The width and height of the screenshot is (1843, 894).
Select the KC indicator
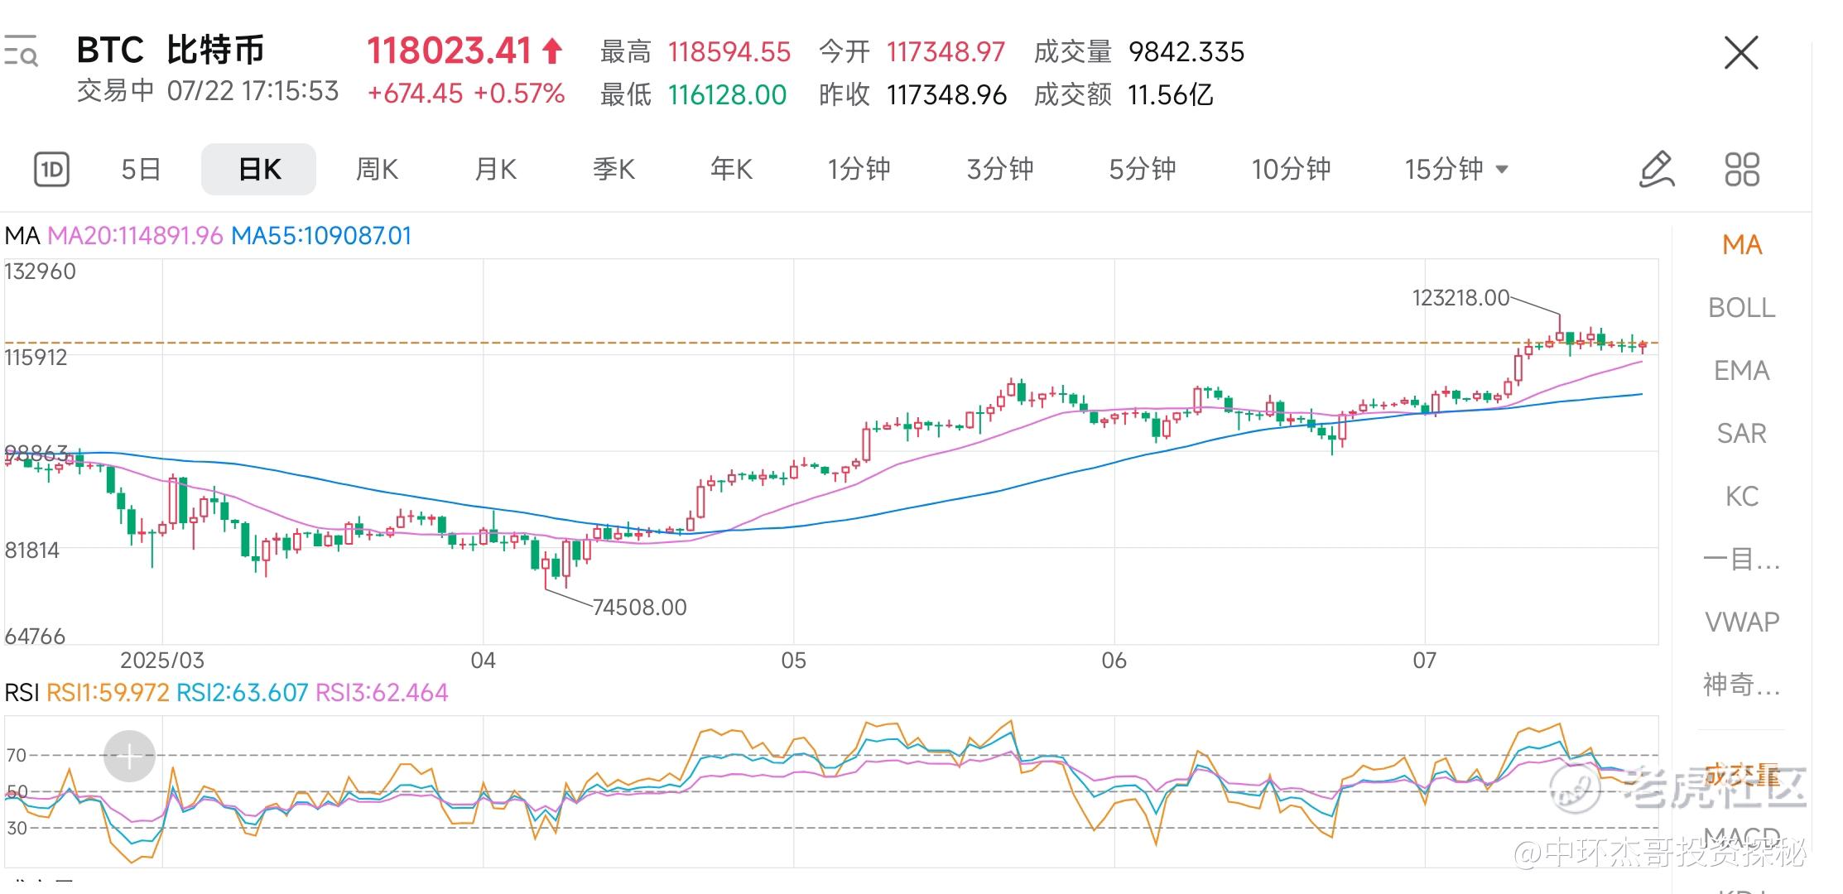coord(1741,497)
